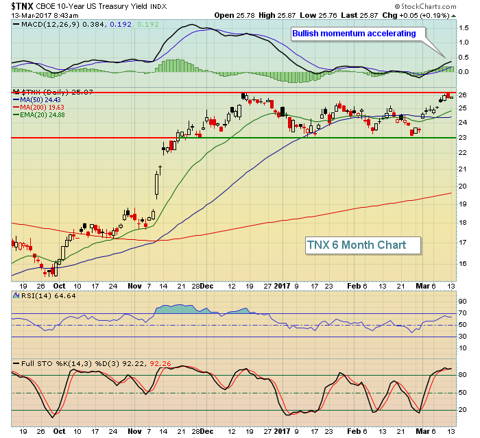Click the 80 tick on the stochastic scale
The image size is (480, 438).
pyautogui.click(x=463, y=375)
